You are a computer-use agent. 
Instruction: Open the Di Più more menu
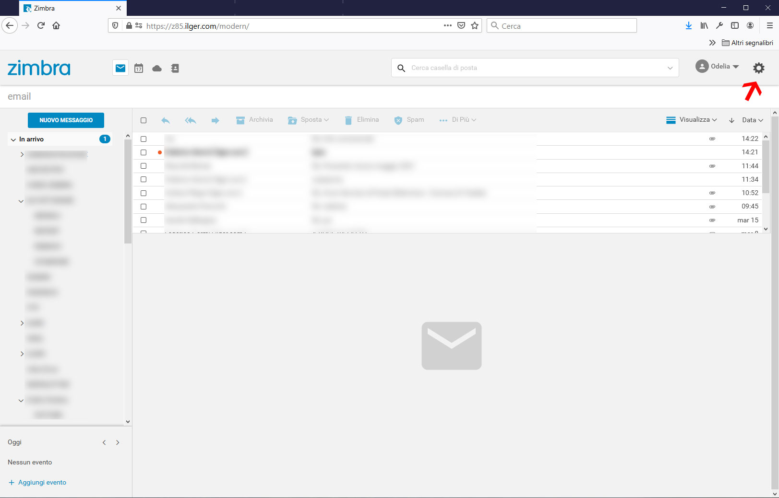tap(457, 120)
